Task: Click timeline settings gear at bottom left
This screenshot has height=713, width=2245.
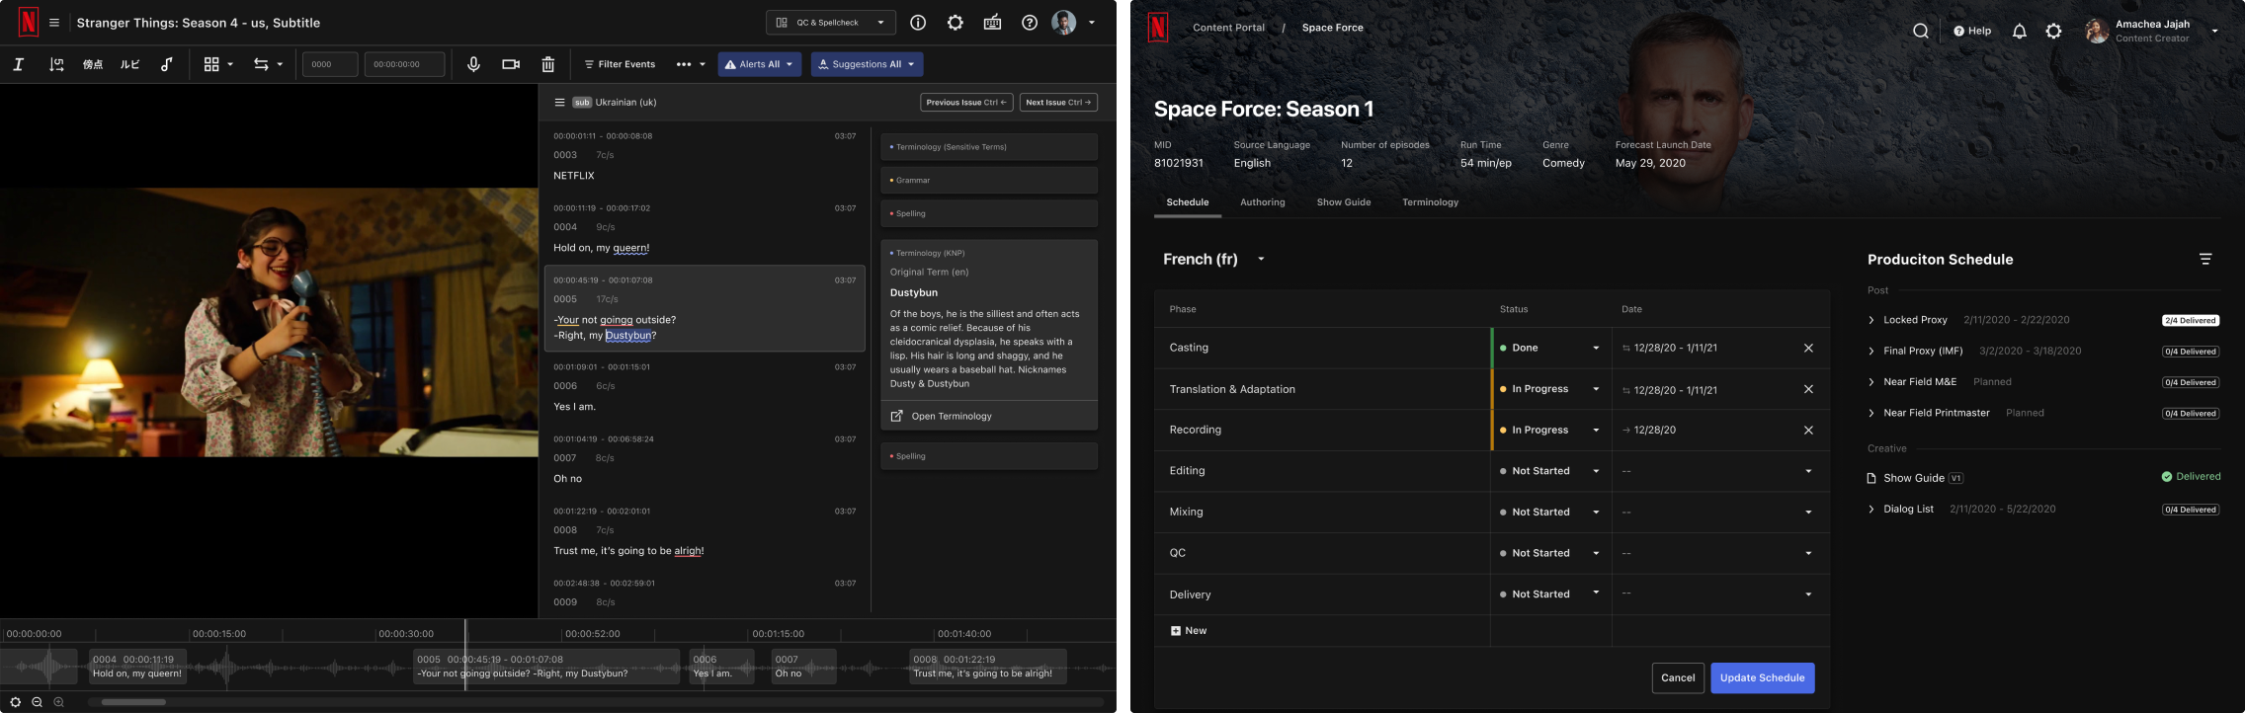Action: pyautogui.click(x=15, y=702)
